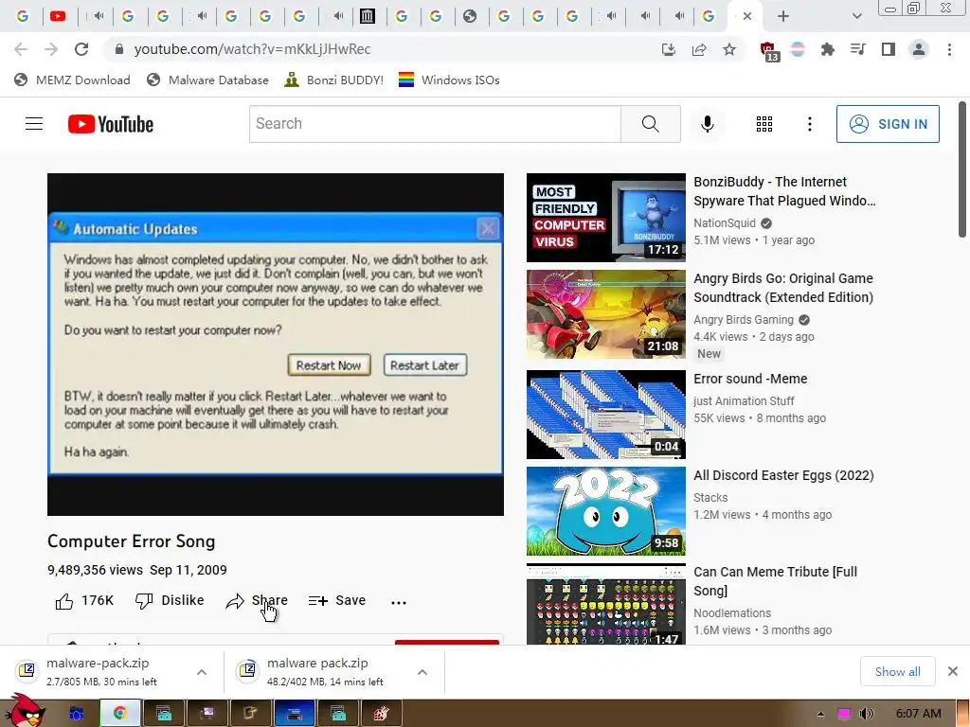
Task: Open more actions ellipsis below the video
Action: click(x=399, y=602)
